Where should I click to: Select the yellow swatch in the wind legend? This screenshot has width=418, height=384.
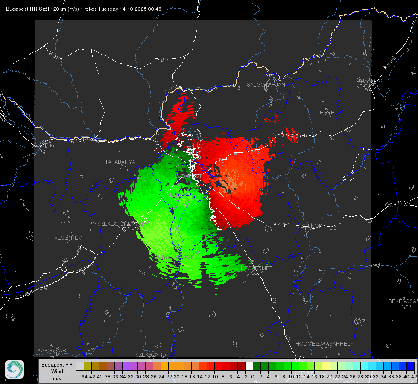click(326, 366)
